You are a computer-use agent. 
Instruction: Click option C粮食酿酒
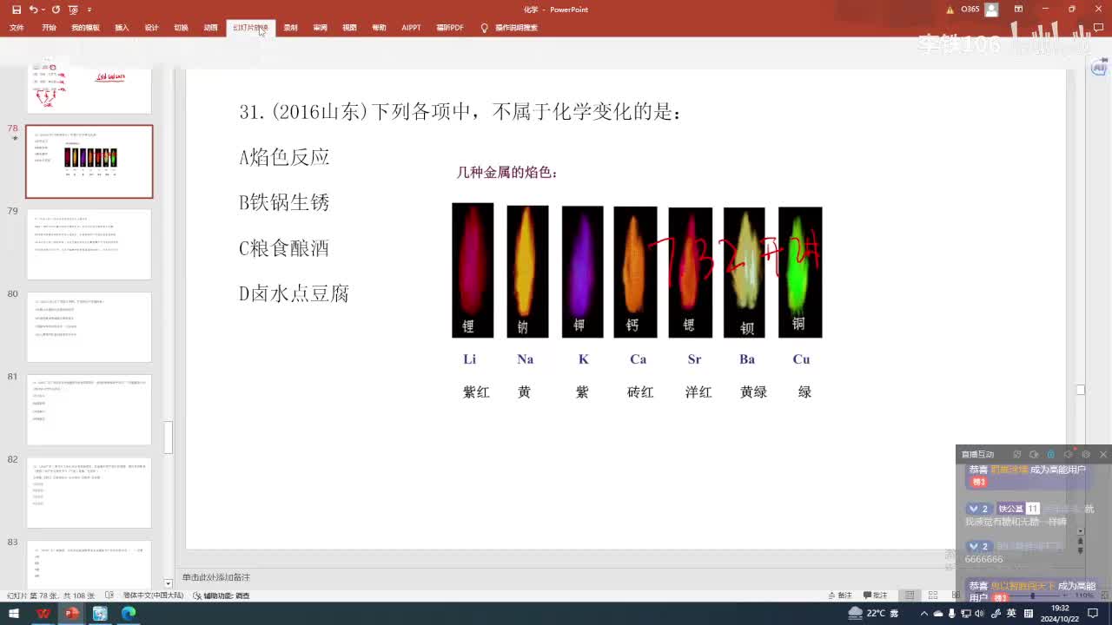[x=284, y=247]
